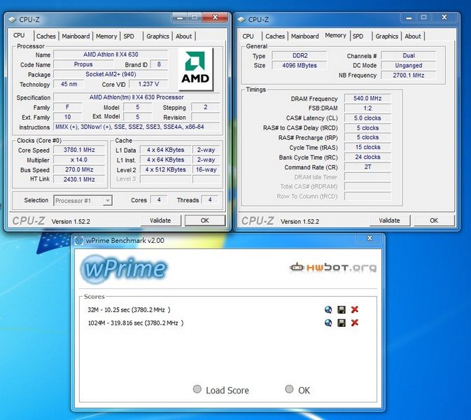Click the Bank Cycle Time 24 clocks value

click(367, 157)
